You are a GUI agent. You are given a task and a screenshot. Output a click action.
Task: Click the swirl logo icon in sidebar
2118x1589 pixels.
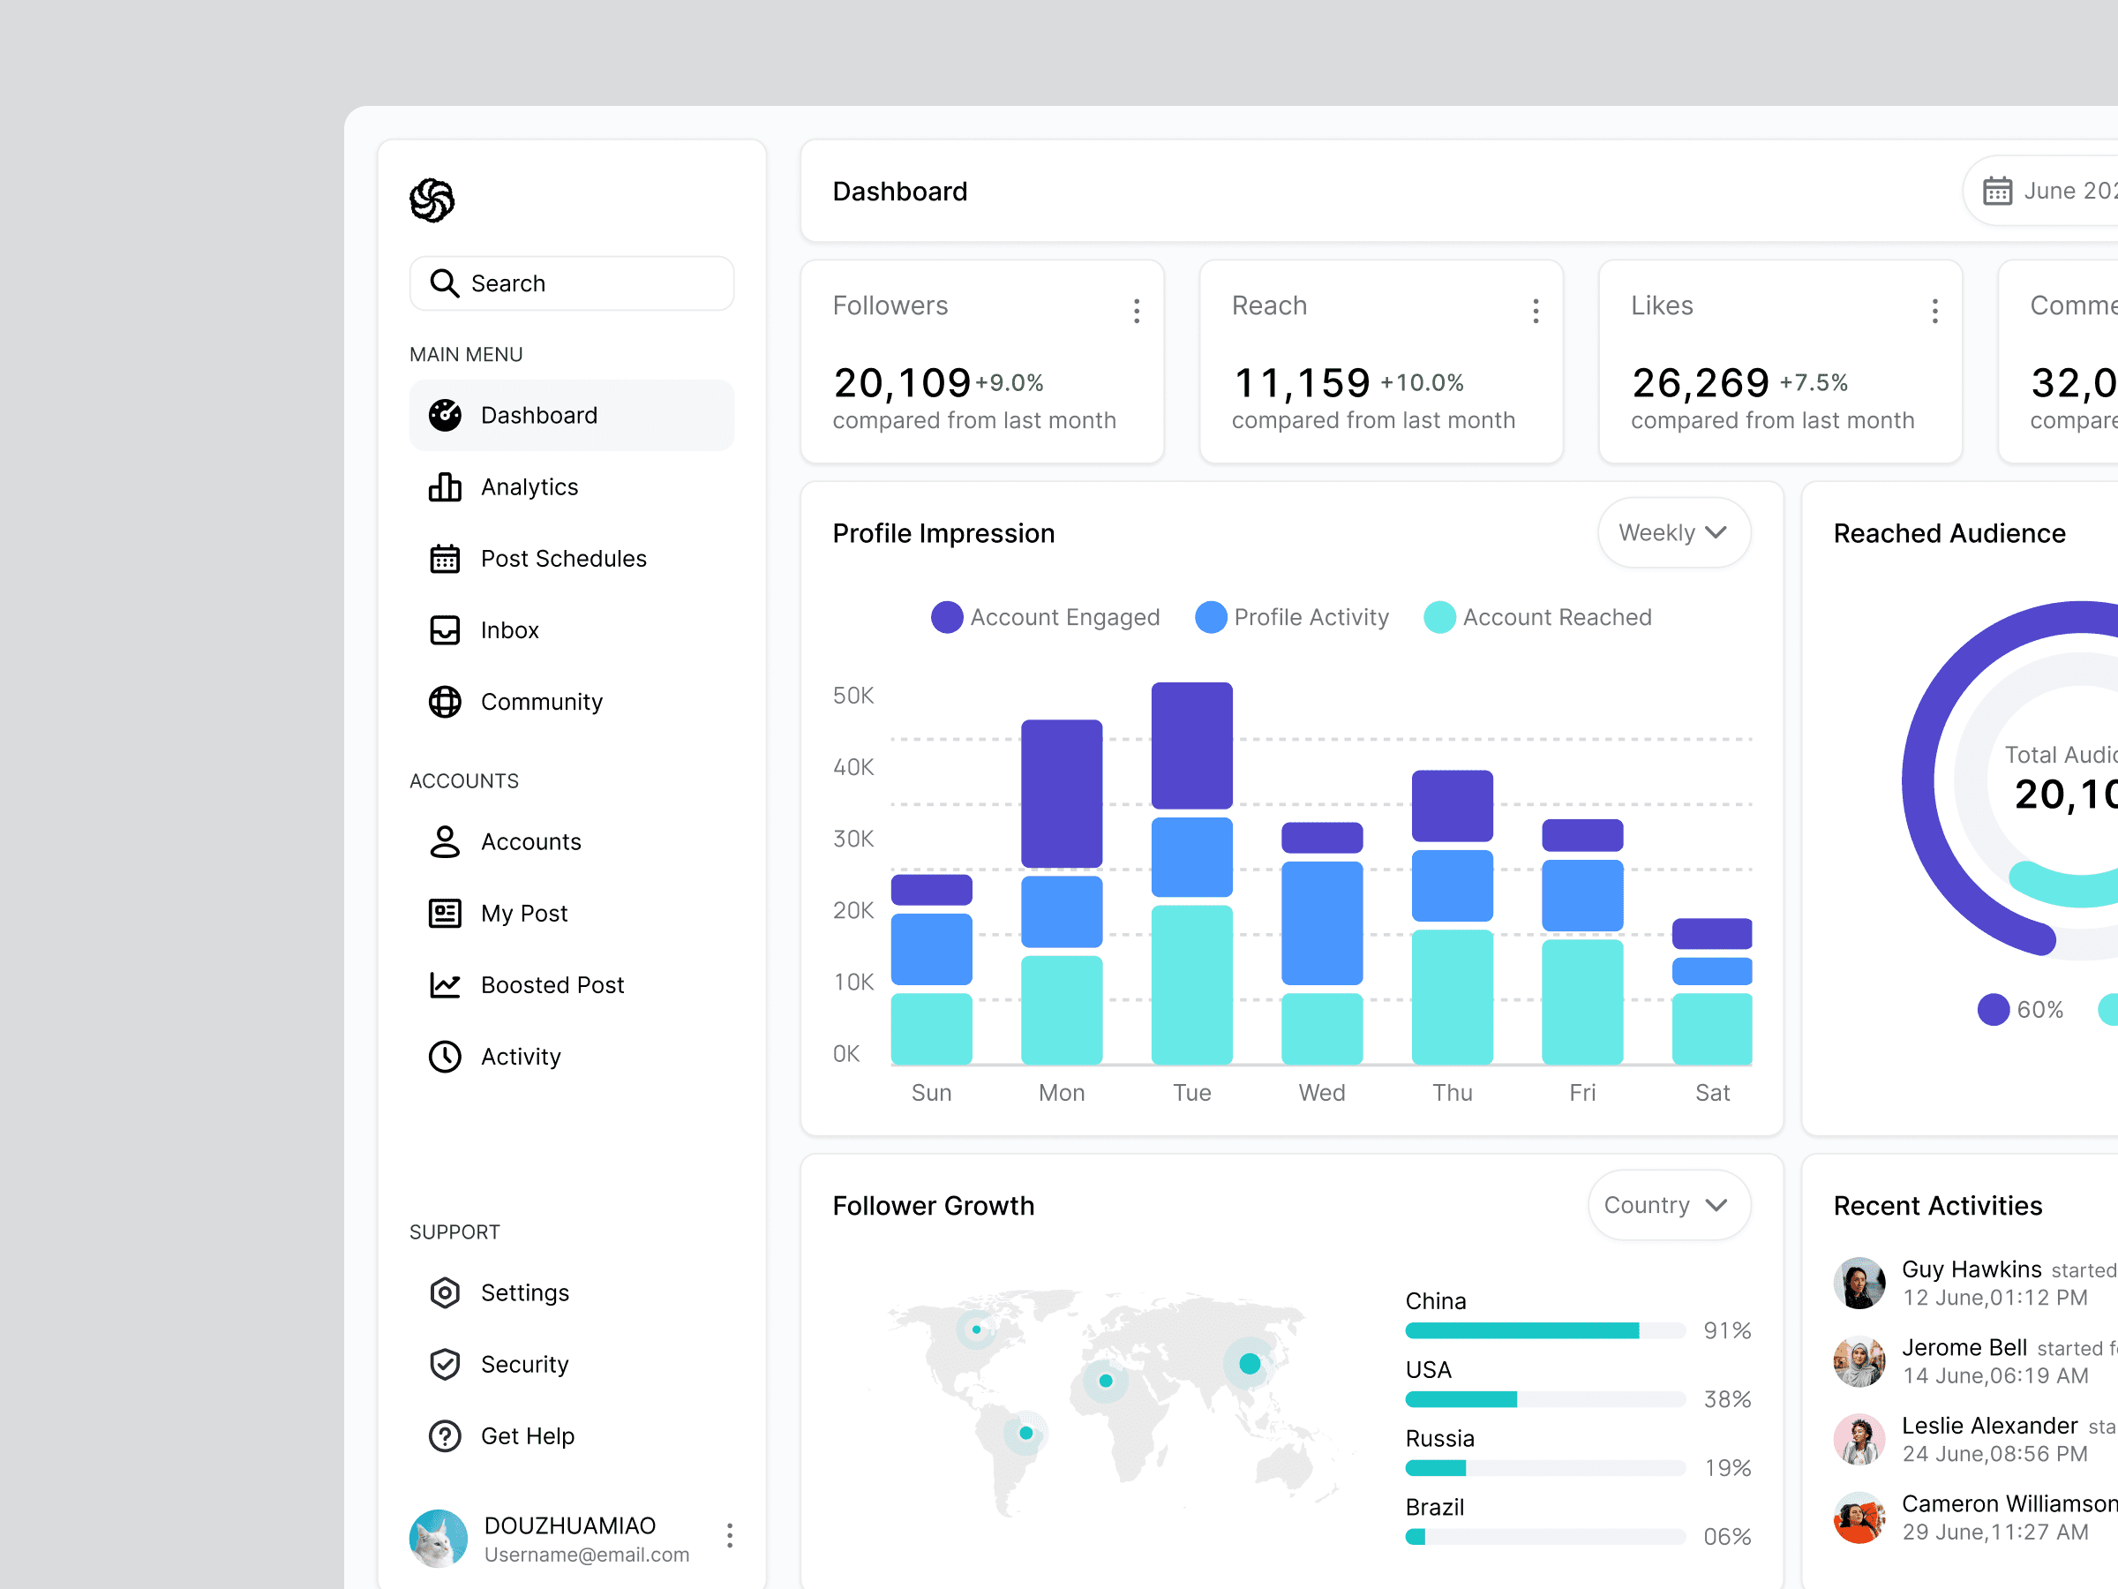(432, 200)
